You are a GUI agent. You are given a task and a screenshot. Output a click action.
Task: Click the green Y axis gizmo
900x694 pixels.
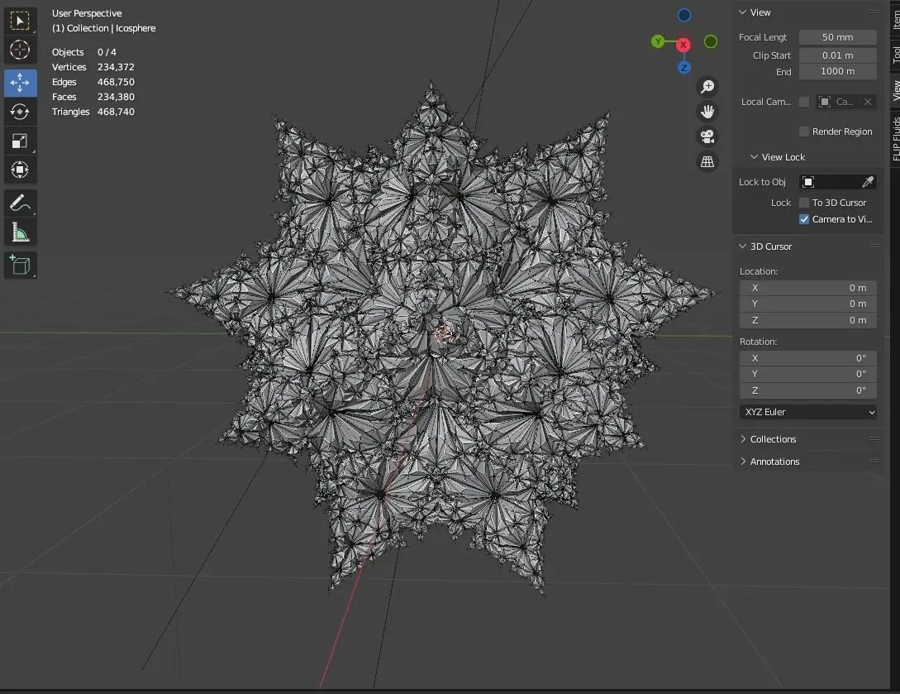click(x=658, y=41)
